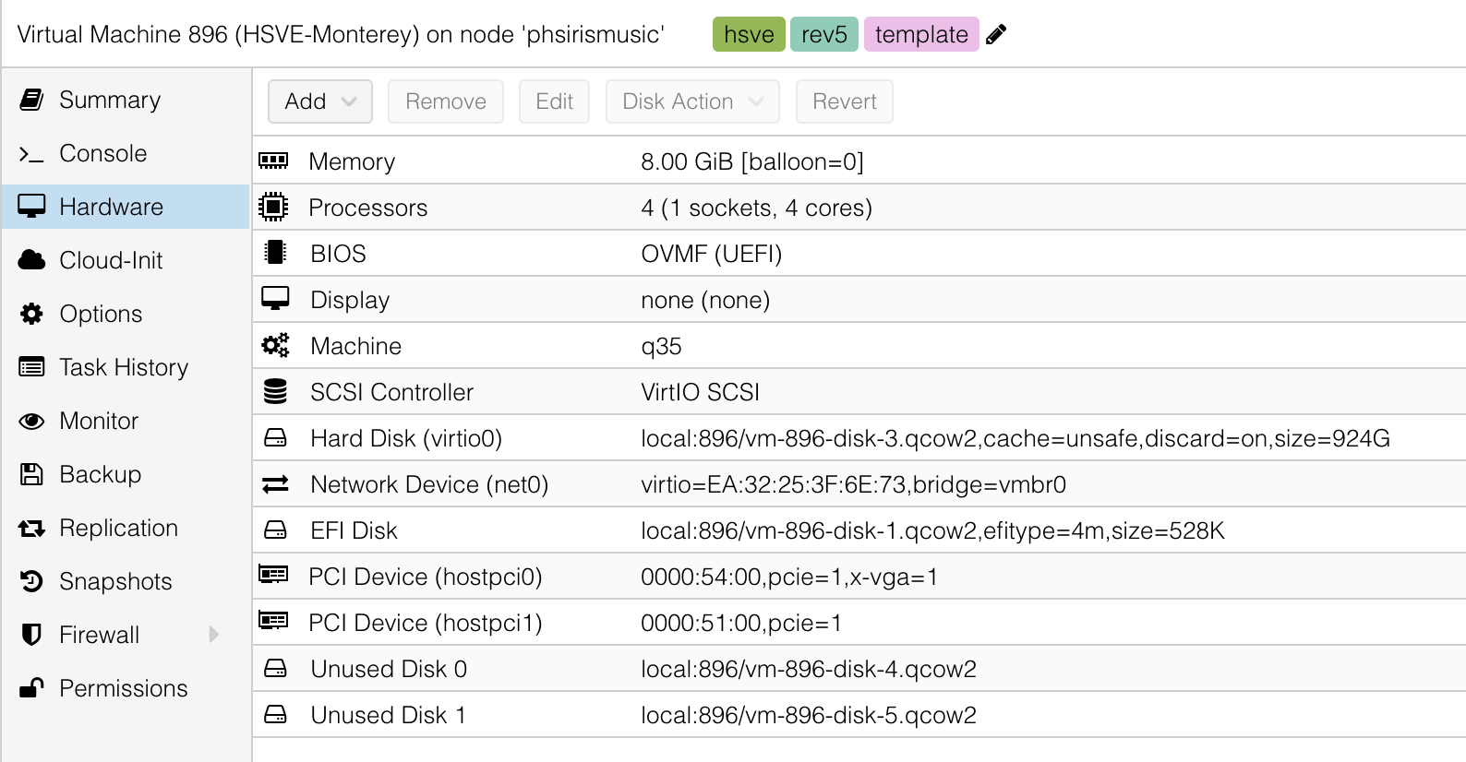Click the Revert button
The height and width of the screenshot is (762, 1466).
tap(845, 101)
